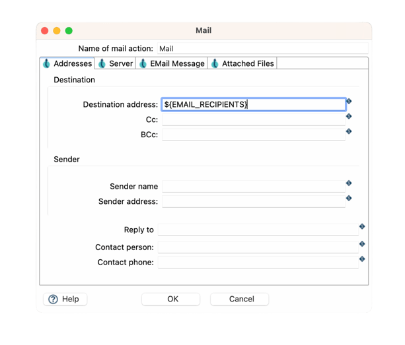
Task: Focus the Contact person field
Action: tap(258, 247)
